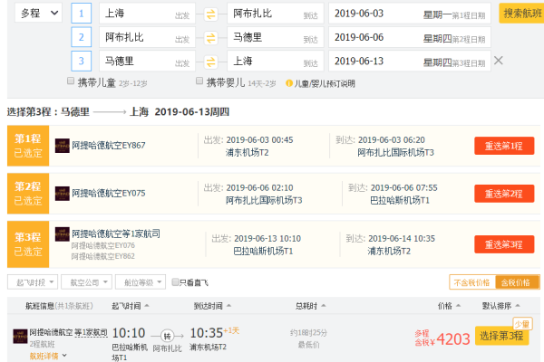The image size is (544, 362).
Task: Enable traveling with infant checkbox
Action: [x=199, y=81]
